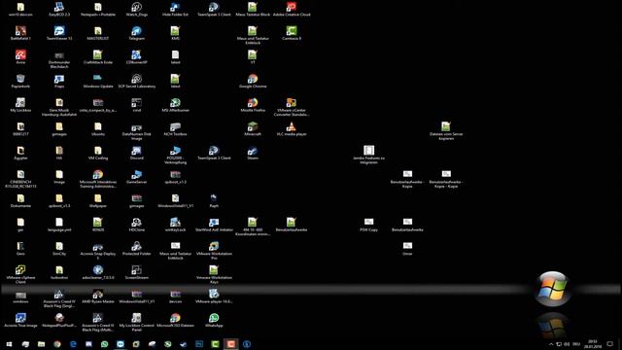
Task: Click the adwcleaner desktop icon
Action: coord(98,272)
